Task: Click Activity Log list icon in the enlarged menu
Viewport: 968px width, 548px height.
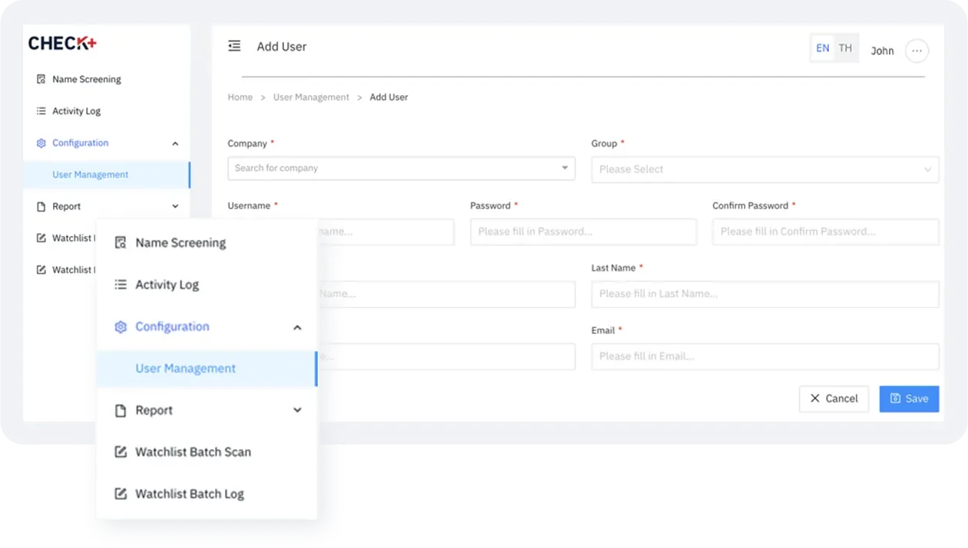Action: pos(121,285)
